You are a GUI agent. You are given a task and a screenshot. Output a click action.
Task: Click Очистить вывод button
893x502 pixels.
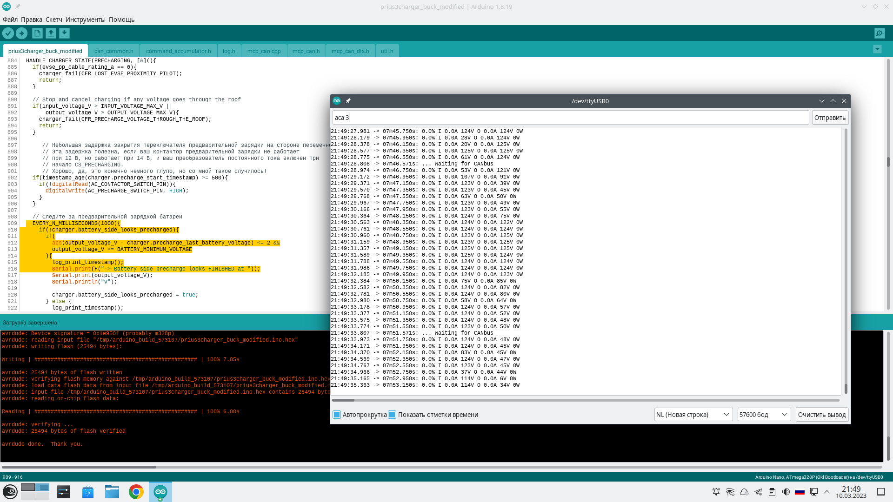click(x=821, y=415)
